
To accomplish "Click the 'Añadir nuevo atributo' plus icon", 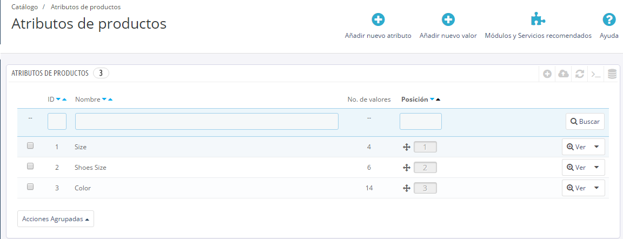I will pyautogui.click(x=378, y=20).
